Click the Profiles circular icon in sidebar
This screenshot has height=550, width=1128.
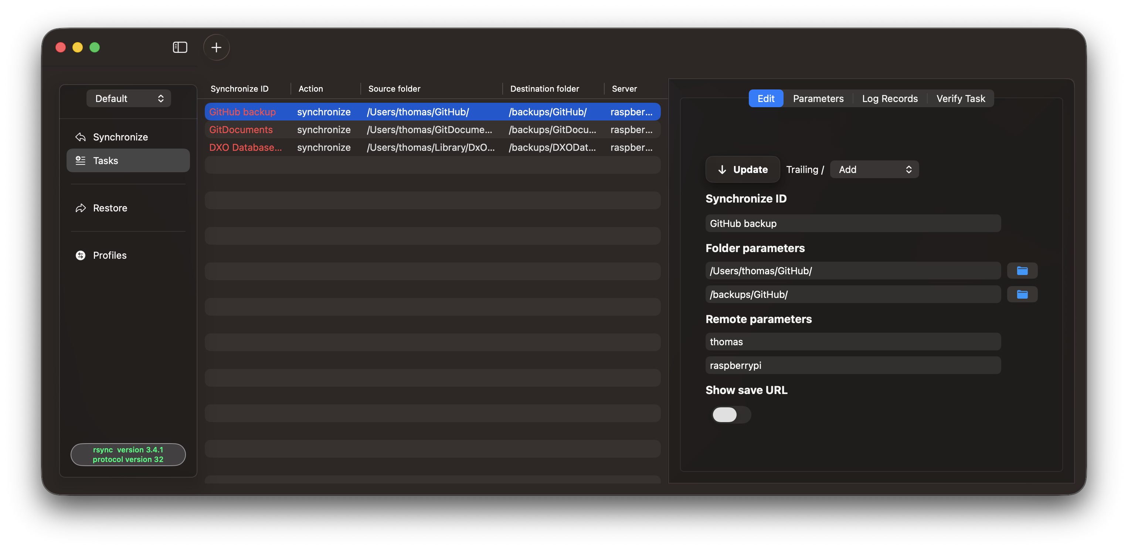[x=81, y=255]
